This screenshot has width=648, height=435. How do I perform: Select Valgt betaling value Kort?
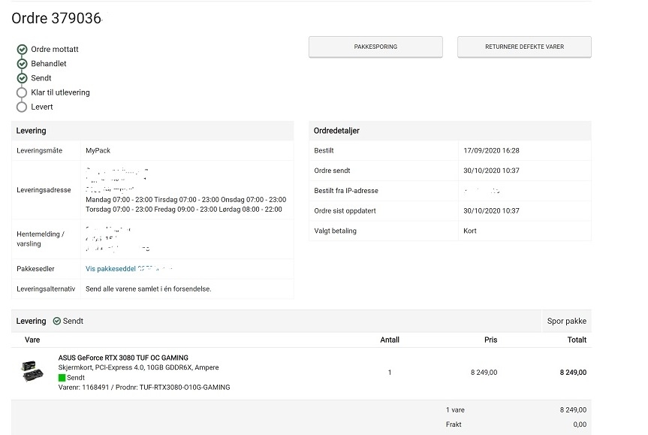click(470, 231)
